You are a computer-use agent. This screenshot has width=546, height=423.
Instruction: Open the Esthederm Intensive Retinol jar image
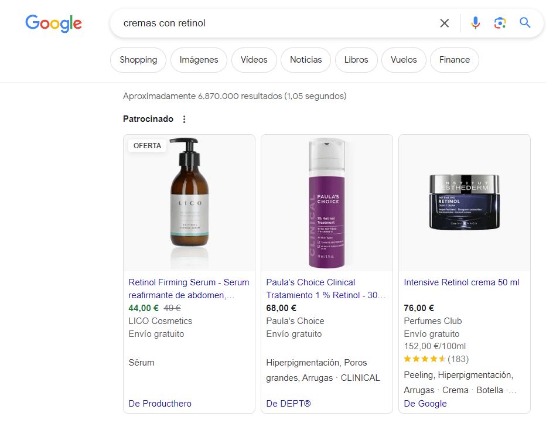[464, 203]
